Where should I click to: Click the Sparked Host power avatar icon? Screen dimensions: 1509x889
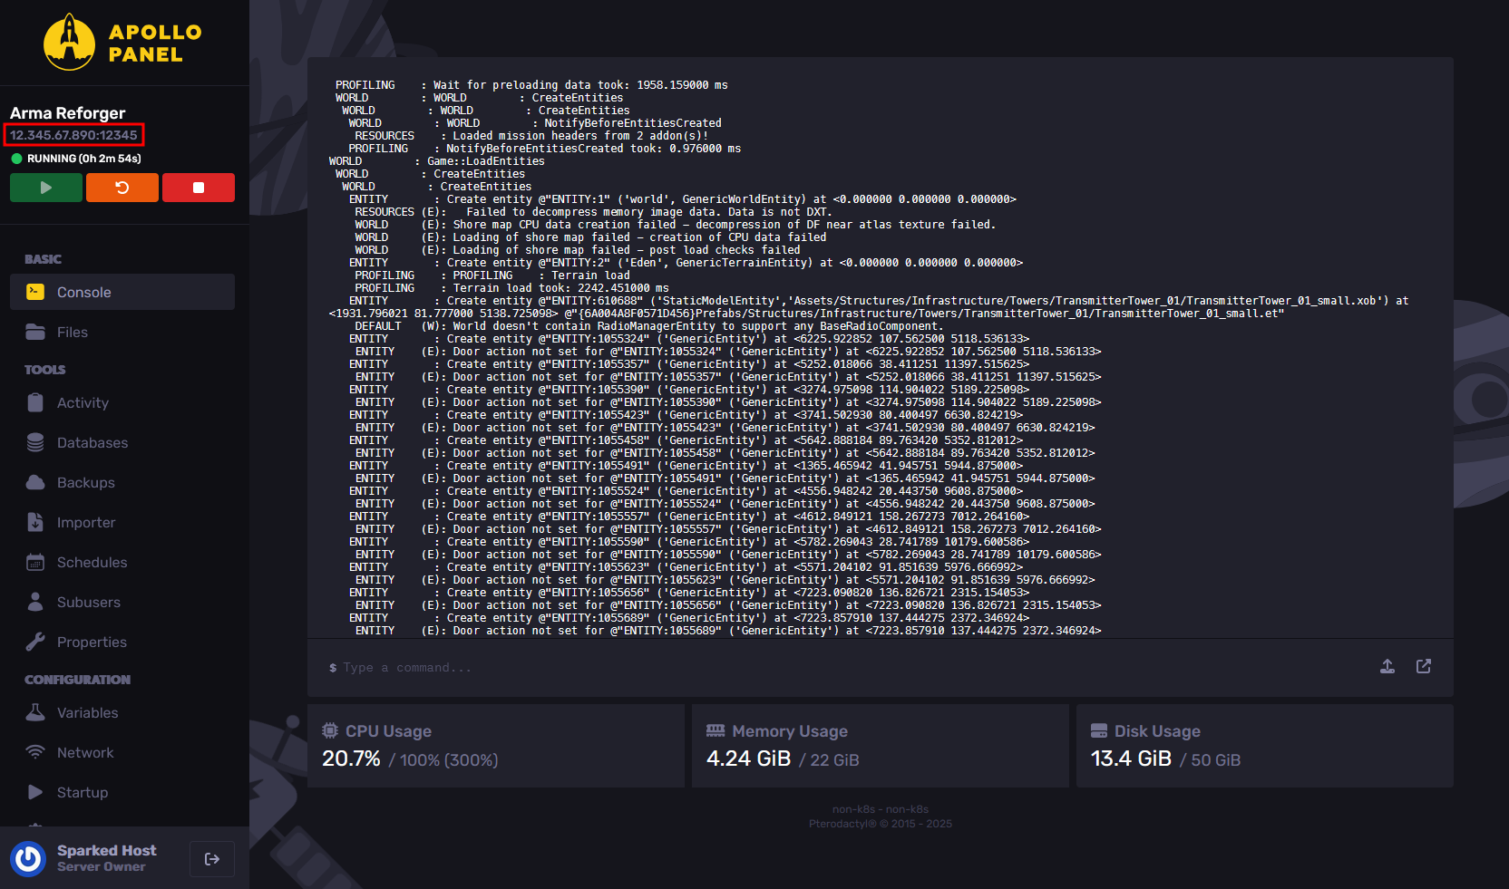28,858
